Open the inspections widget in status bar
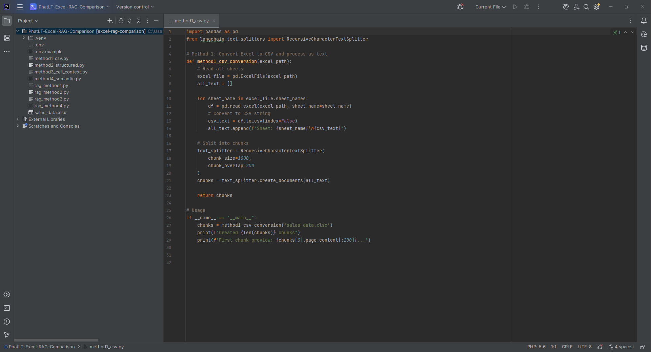Viewport: 651px width, 352px height. 599,347
